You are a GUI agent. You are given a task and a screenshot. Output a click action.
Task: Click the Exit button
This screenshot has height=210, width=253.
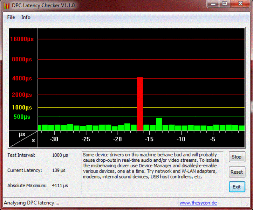pyautogui.click(x=237, y=187)
